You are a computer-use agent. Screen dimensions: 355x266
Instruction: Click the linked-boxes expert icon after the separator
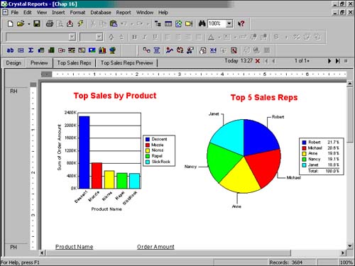point(146,50)
